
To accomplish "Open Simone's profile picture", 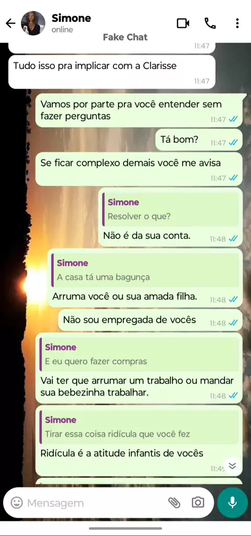I will pos(33,23).
